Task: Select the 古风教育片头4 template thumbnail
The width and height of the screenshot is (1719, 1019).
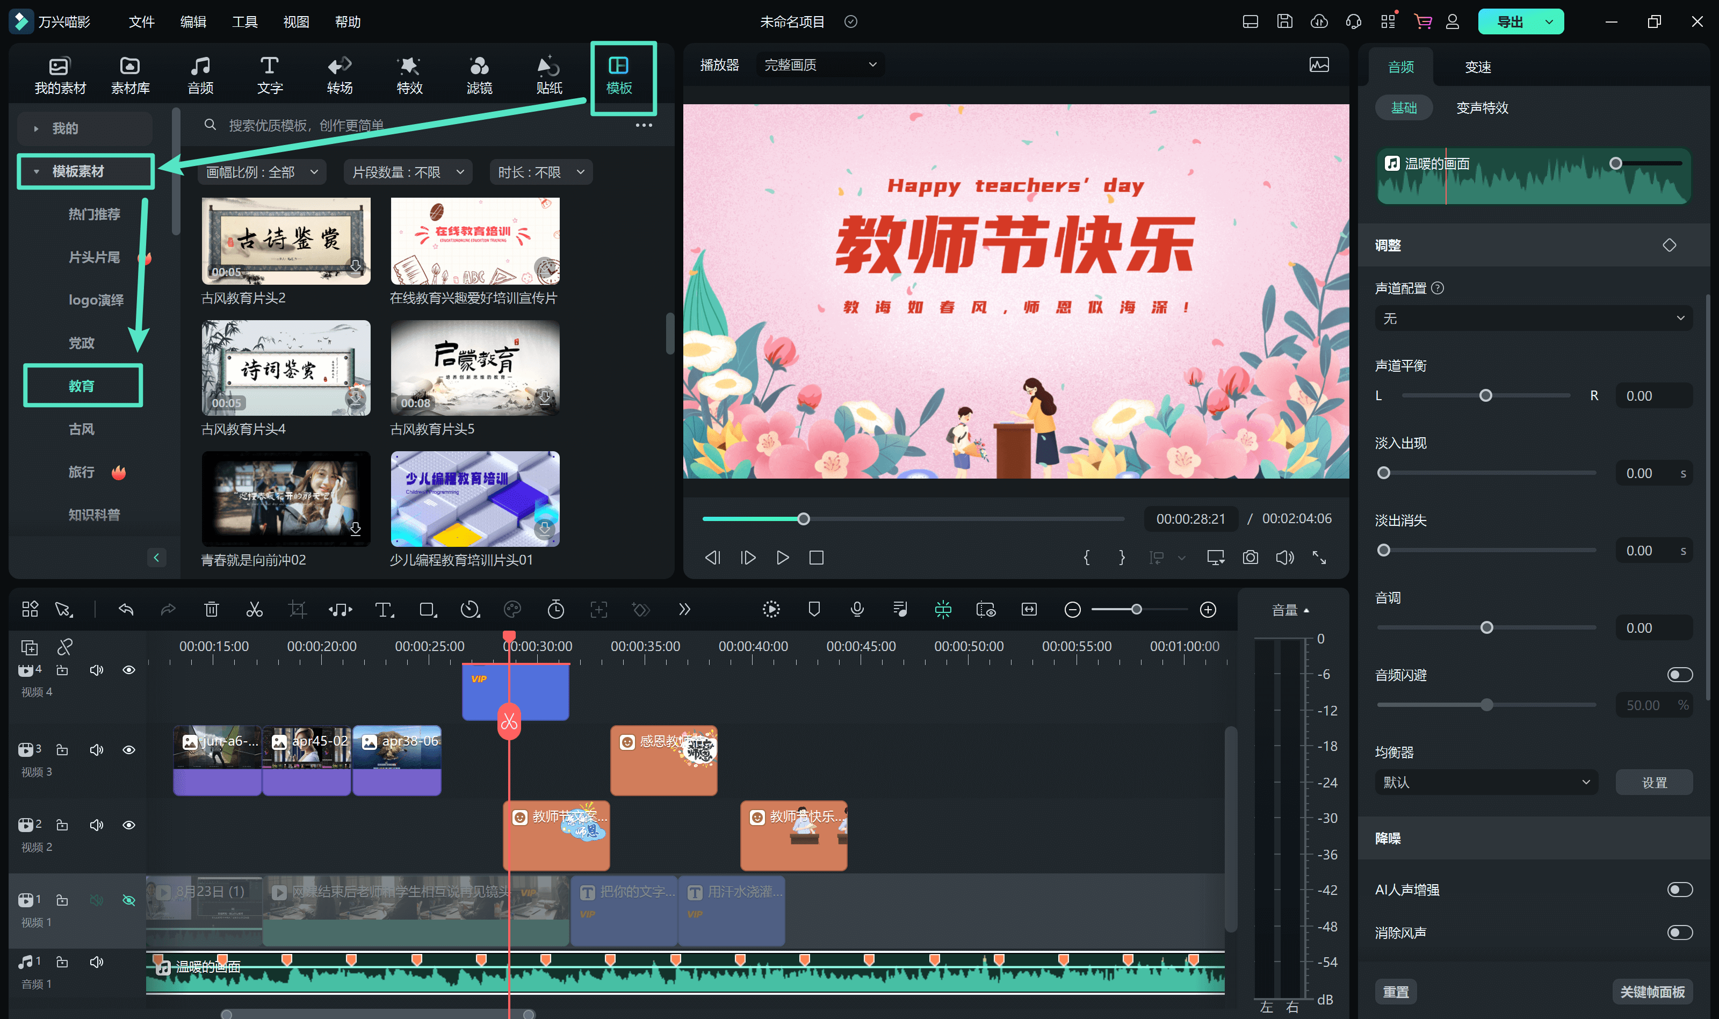Action: point(286,368)
